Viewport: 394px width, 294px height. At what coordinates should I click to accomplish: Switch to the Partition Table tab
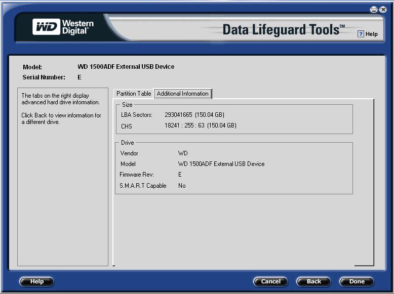(x=134, y=94)
